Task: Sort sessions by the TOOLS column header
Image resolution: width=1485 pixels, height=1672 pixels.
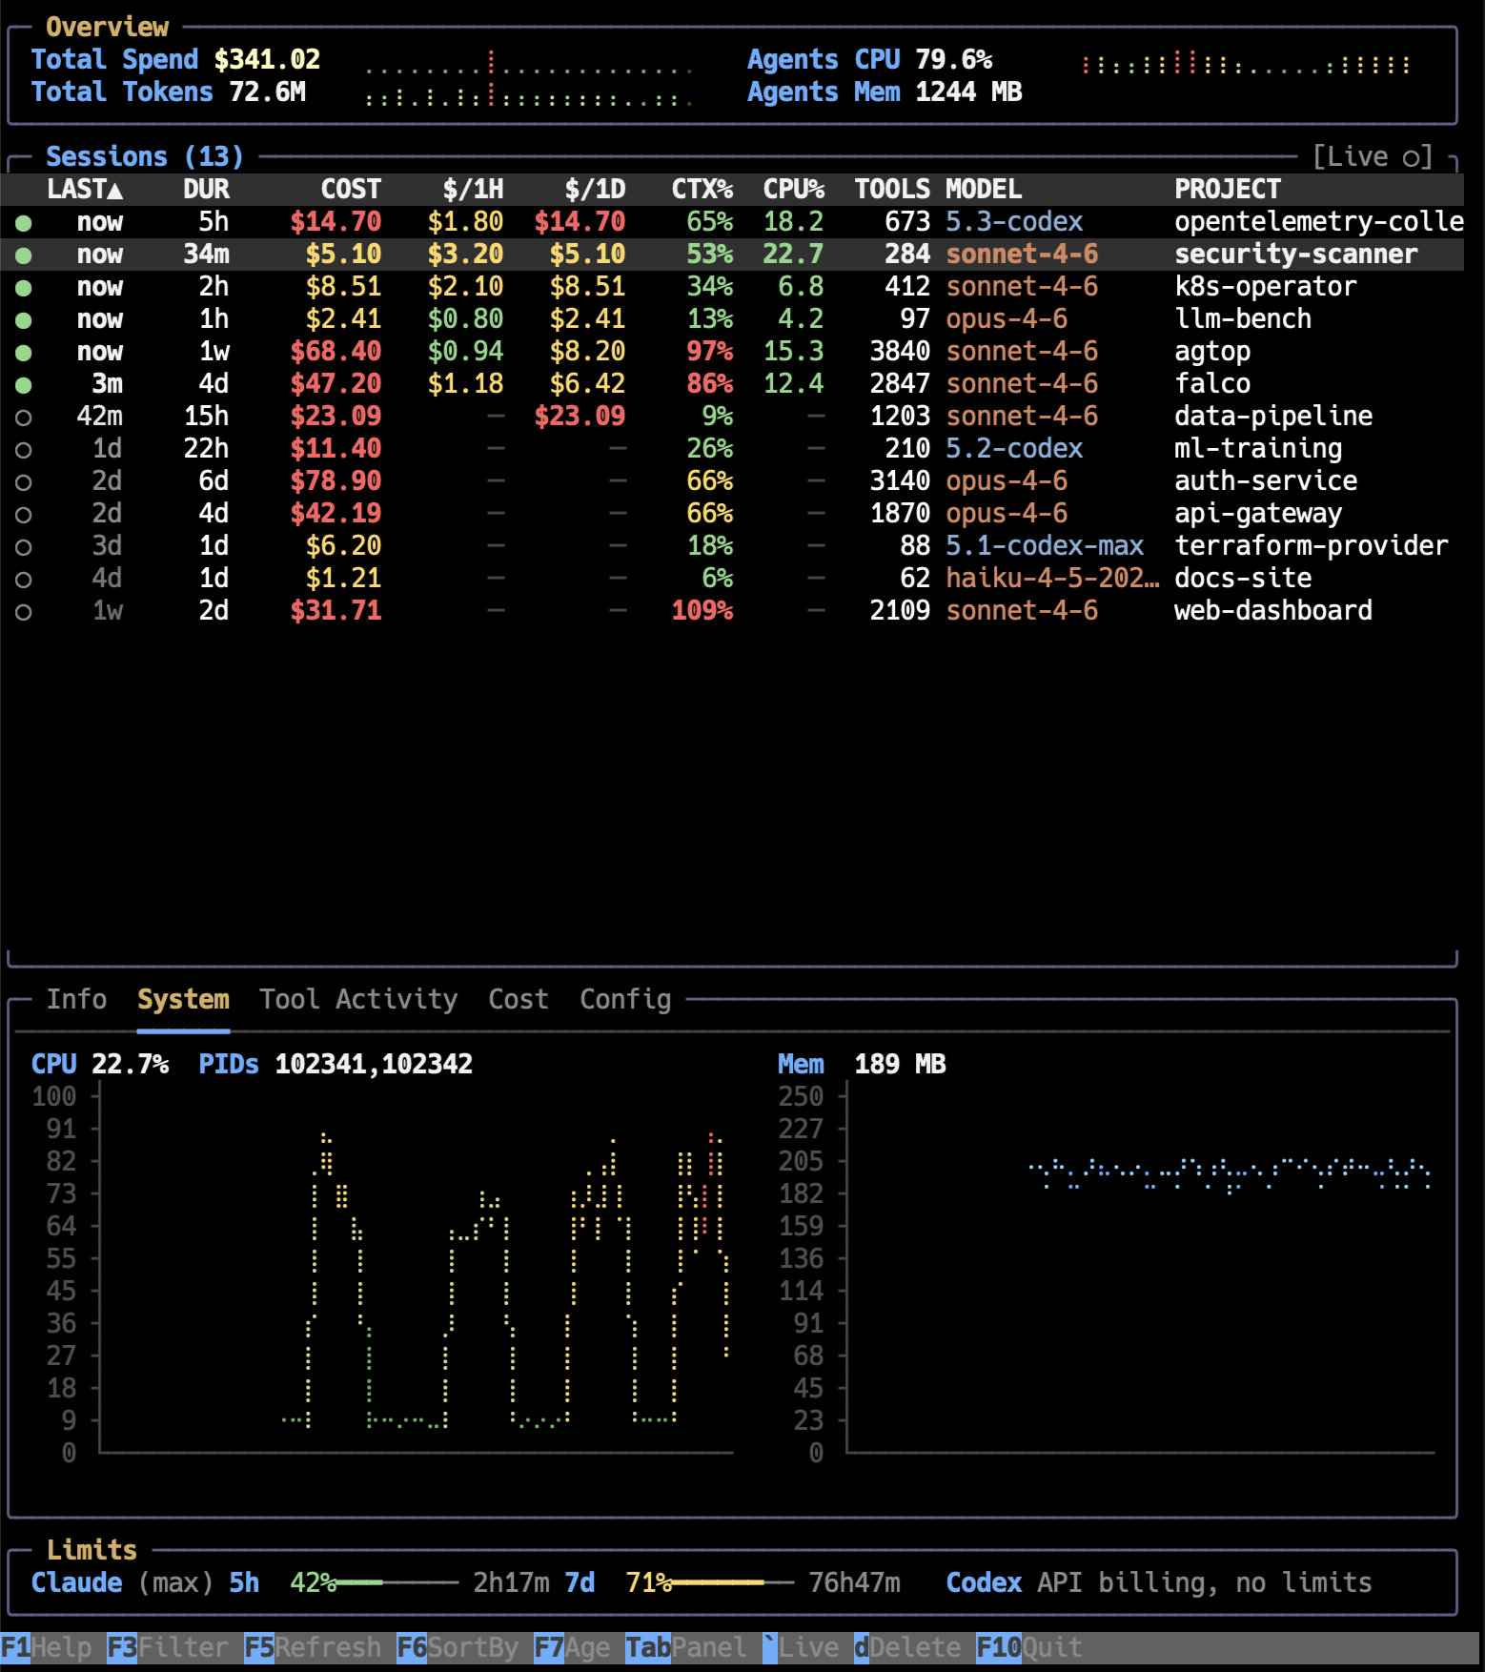Action: click(x=892, y=189)
